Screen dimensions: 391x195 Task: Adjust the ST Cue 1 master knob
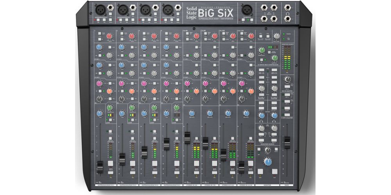coord(262,88)
